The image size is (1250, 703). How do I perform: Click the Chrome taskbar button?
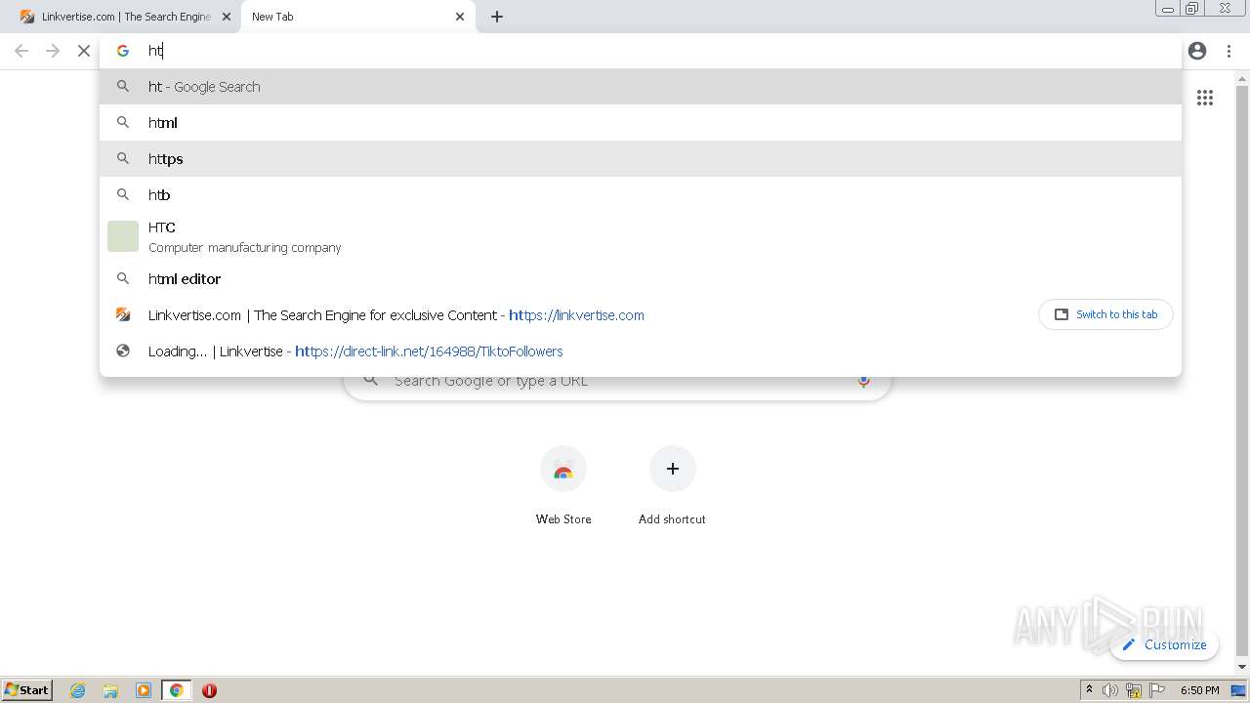coord(177,690)
